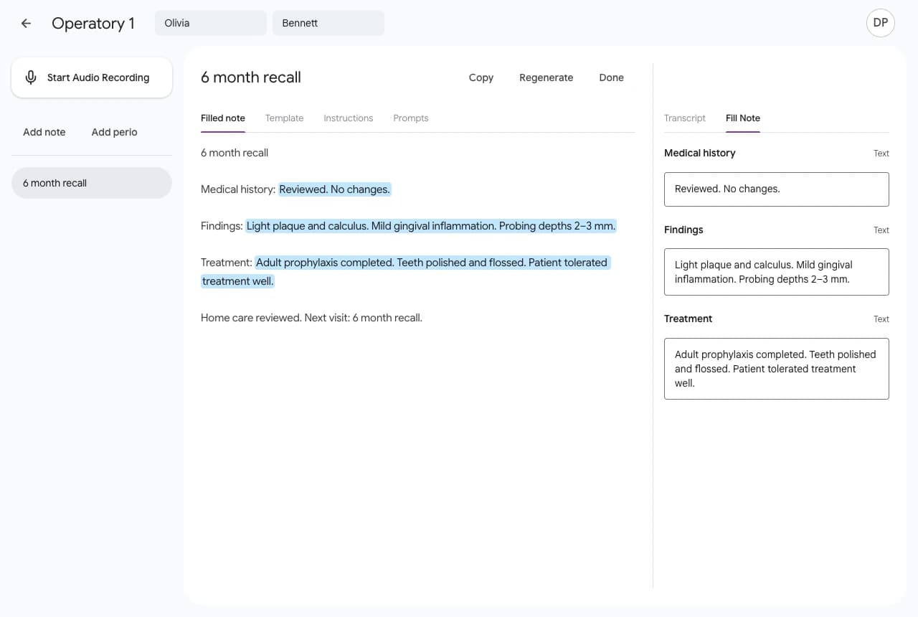Click the microphone icon to record
The width and height of the screenshot is (918, 617).
[31, 77]
